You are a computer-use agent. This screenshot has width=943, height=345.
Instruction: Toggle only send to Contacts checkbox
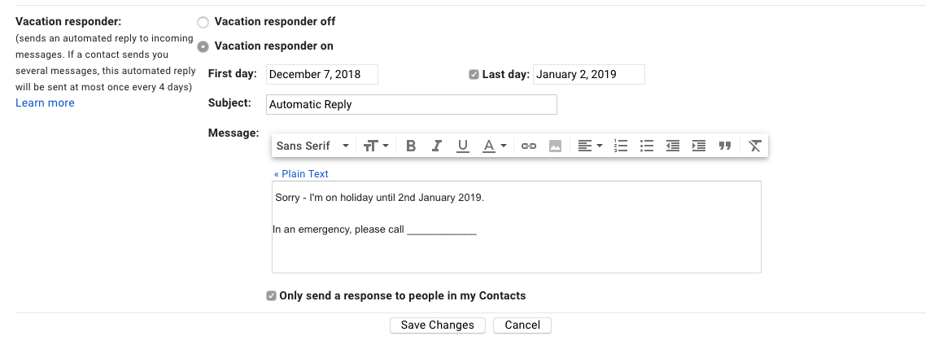[271, 296]
